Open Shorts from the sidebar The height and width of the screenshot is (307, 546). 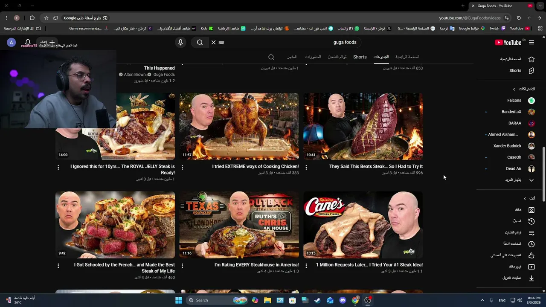click(x=517, y=71)
